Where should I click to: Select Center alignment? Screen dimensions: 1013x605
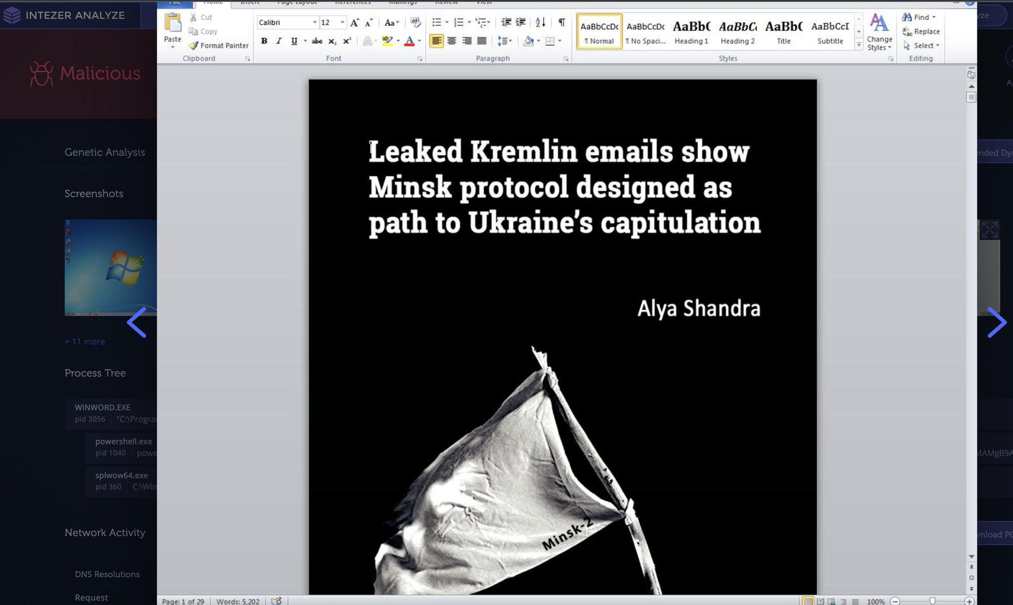[x=452, y=41]
